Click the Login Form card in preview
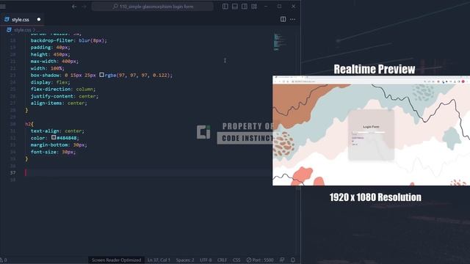Viewport: 470px width, 264px height. coord(371,135)
